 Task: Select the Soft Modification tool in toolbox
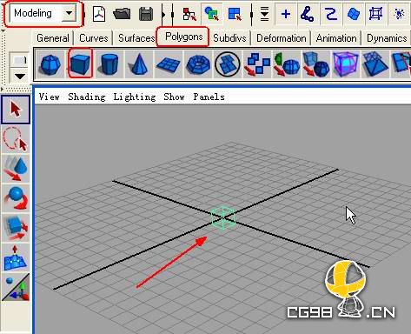(16, 257)
